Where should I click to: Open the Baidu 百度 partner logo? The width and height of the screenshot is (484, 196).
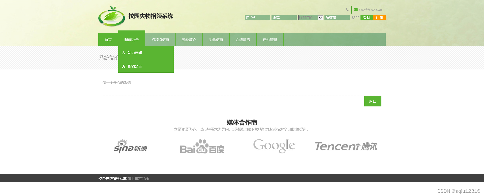pyautogui.click(x=202, y=146)
